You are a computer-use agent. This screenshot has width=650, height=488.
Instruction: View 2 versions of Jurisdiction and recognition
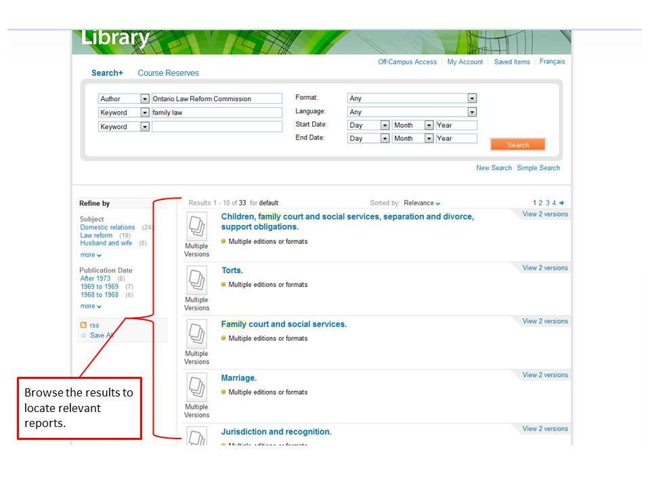(545, 428)
